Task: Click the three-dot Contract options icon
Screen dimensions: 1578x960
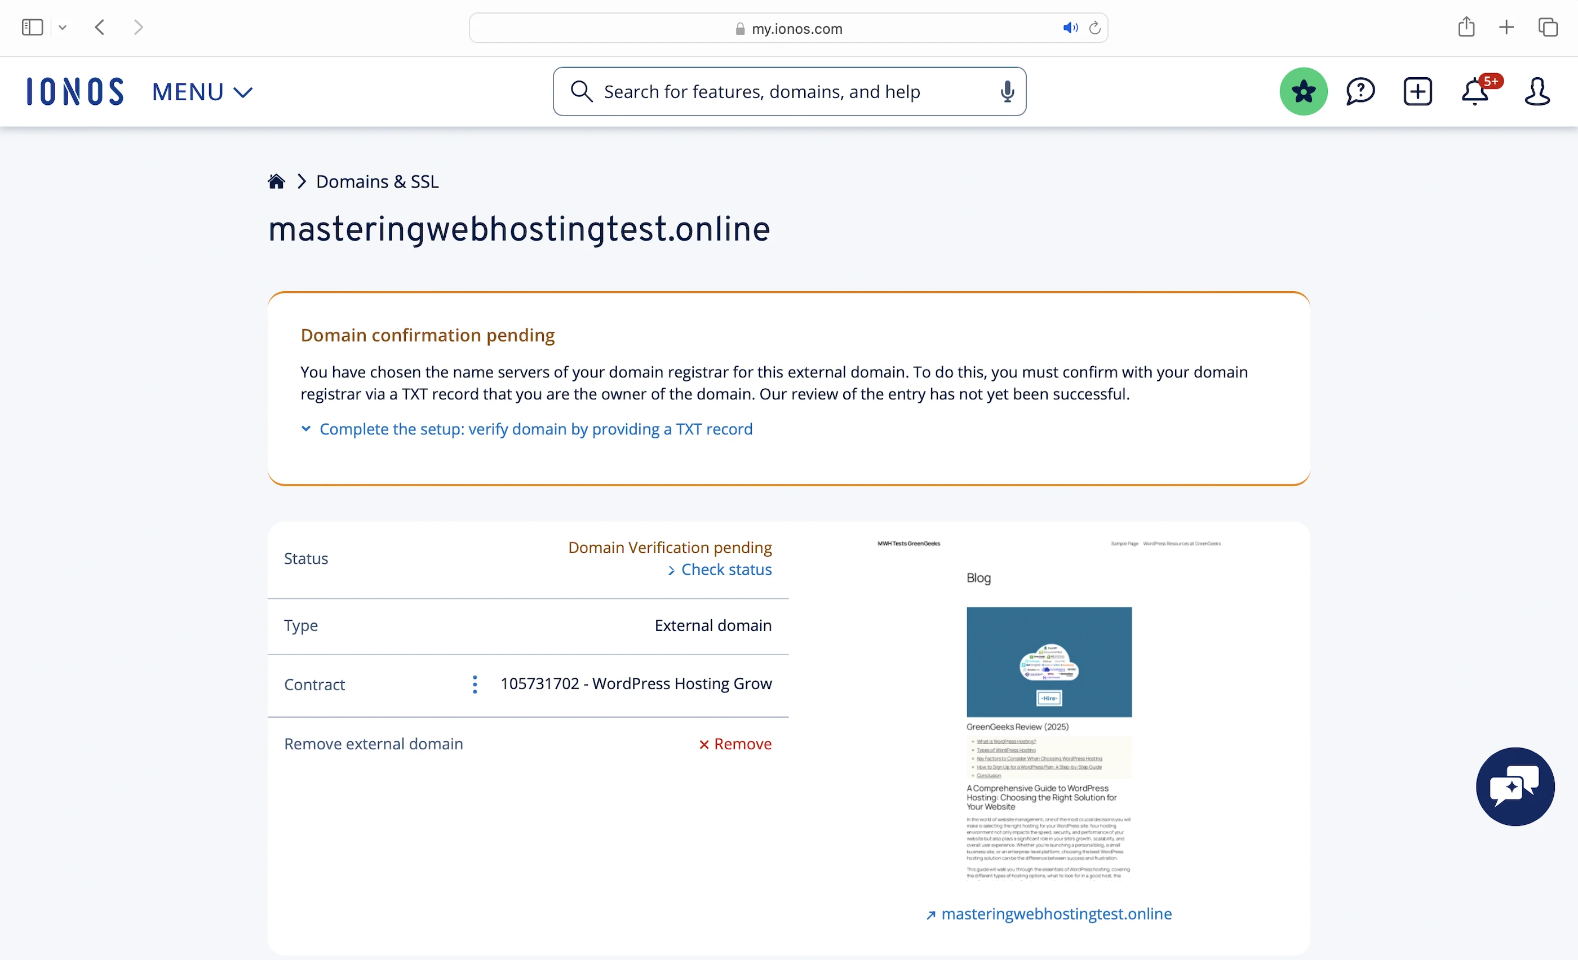Action: coord(475,684)
